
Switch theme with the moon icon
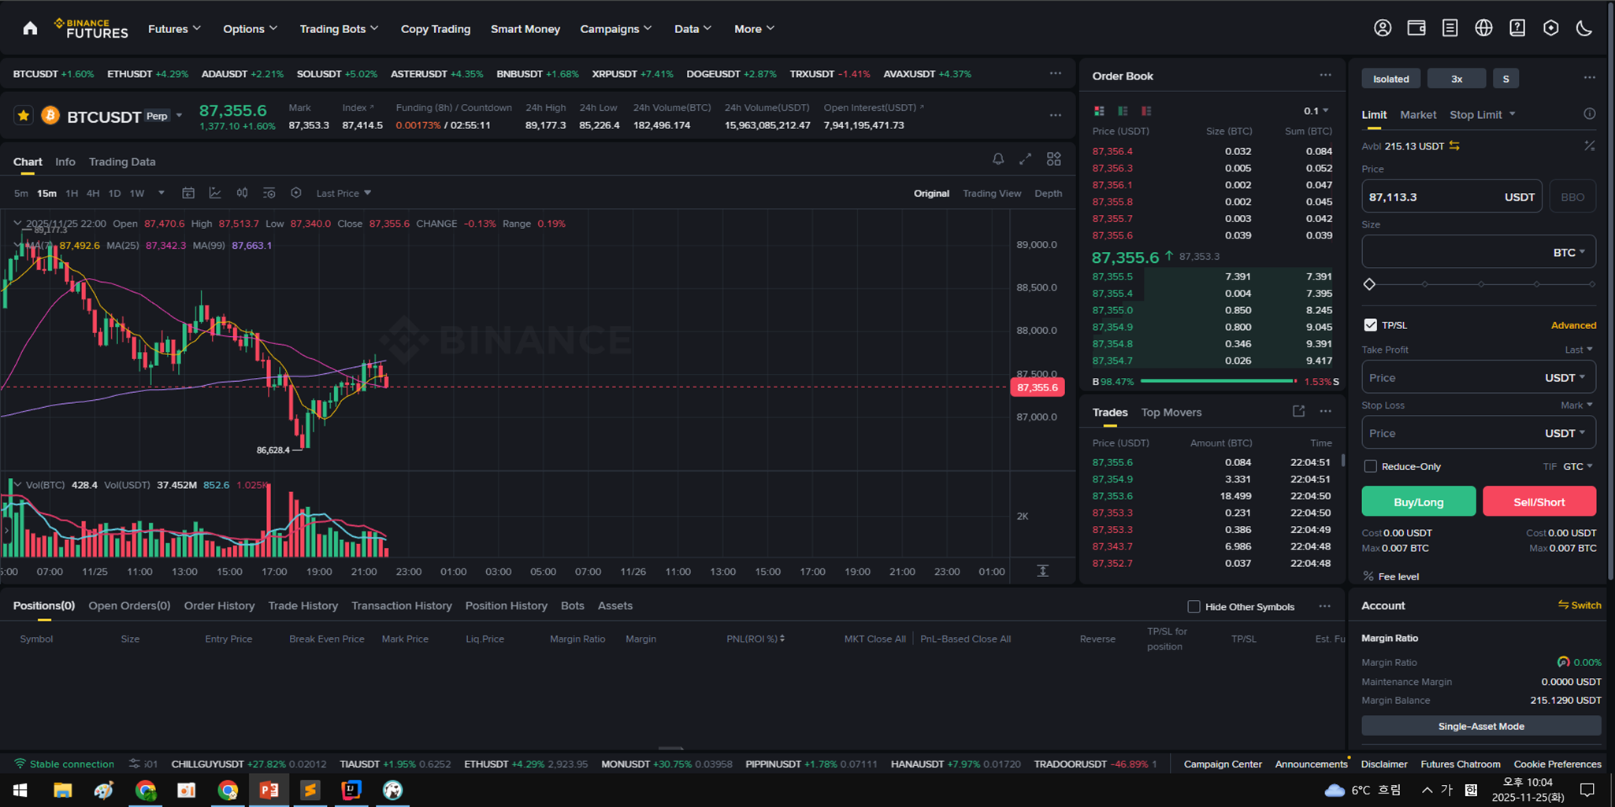point(1584,28)
